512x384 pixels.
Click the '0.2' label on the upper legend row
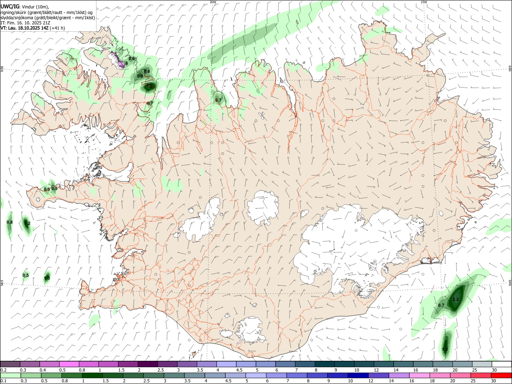pos(4,370)
